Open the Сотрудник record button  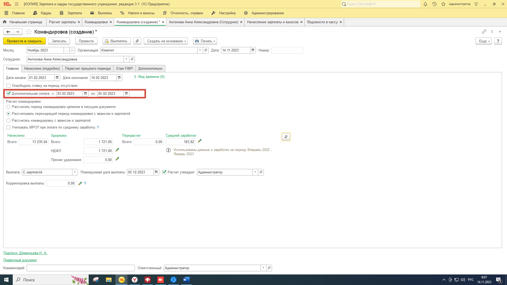[x=132, y=59]
